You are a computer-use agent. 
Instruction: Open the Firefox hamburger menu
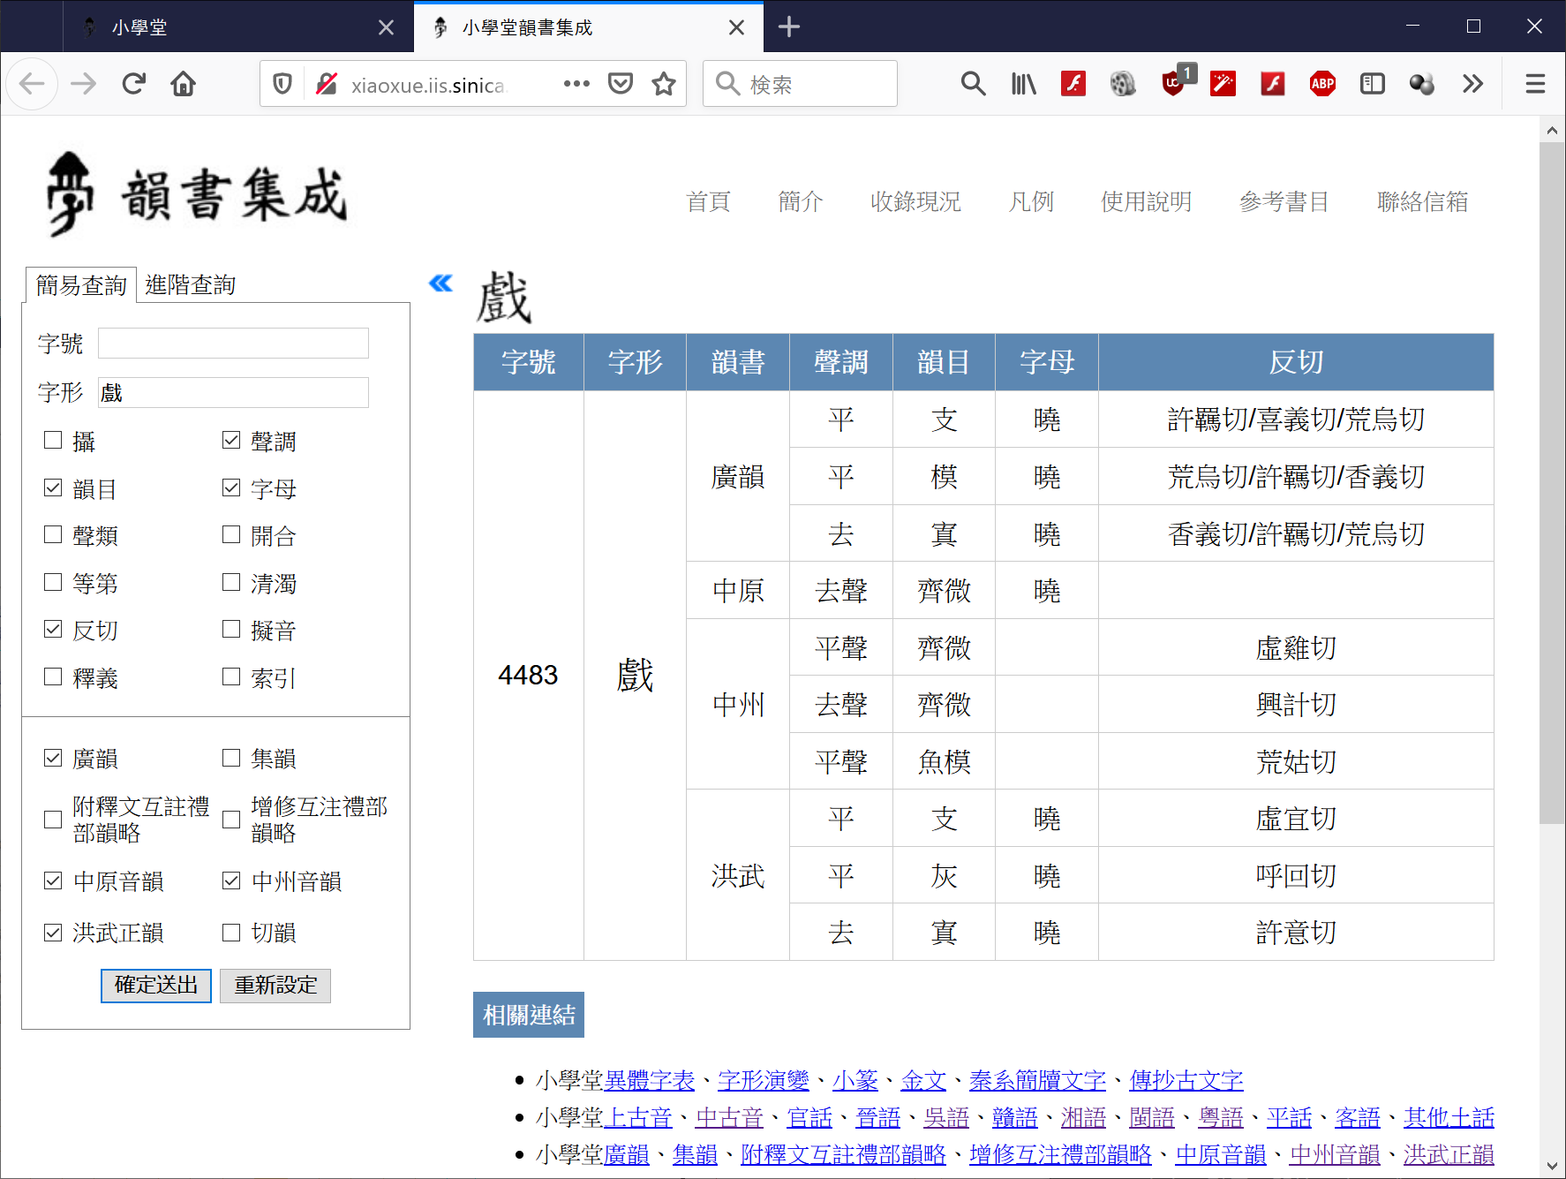[1535, 84]
